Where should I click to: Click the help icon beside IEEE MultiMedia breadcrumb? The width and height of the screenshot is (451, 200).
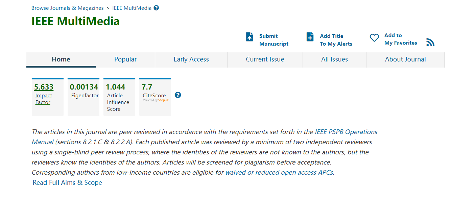coord(156,8)
